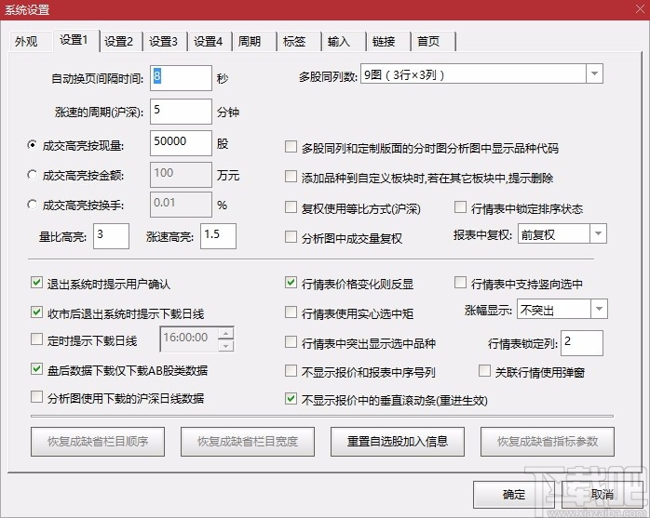Select 成交高亮按金额 radio button
The height and width of the screenshot is (518, 650).
(x=32, y=175)
